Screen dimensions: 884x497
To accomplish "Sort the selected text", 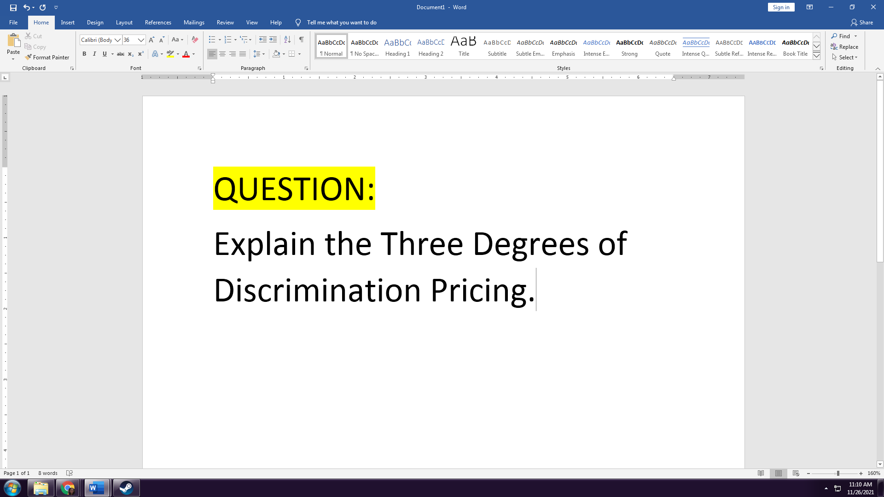I will click(287, 40).
